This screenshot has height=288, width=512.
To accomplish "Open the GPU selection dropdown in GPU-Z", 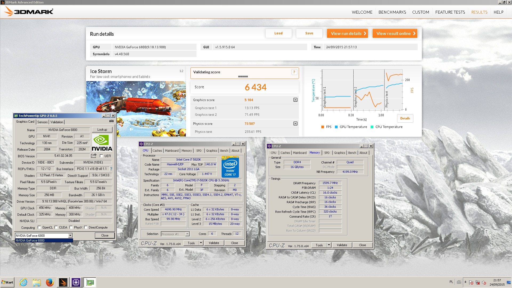I will (x=70, y=235).
